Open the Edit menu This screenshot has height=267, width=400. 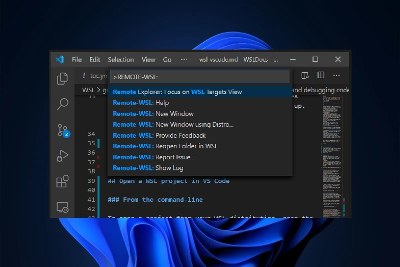[94, 60]
